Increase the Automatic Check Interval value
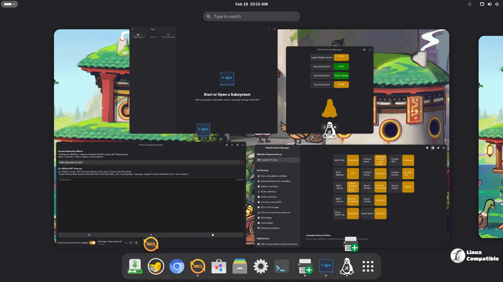The width and height of the screenshot is (503, 282). click(x=136, y=243)
